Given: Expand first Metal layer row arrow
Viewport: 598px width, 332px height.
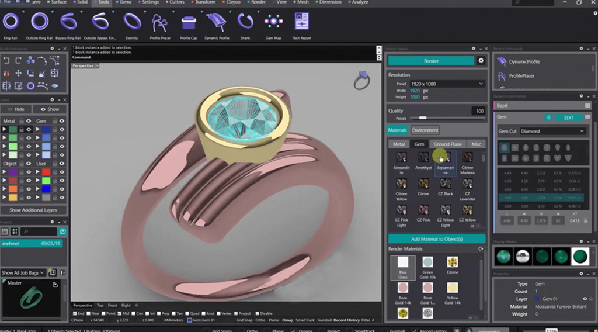Looking at the screenshot, I should pos(4,129).
